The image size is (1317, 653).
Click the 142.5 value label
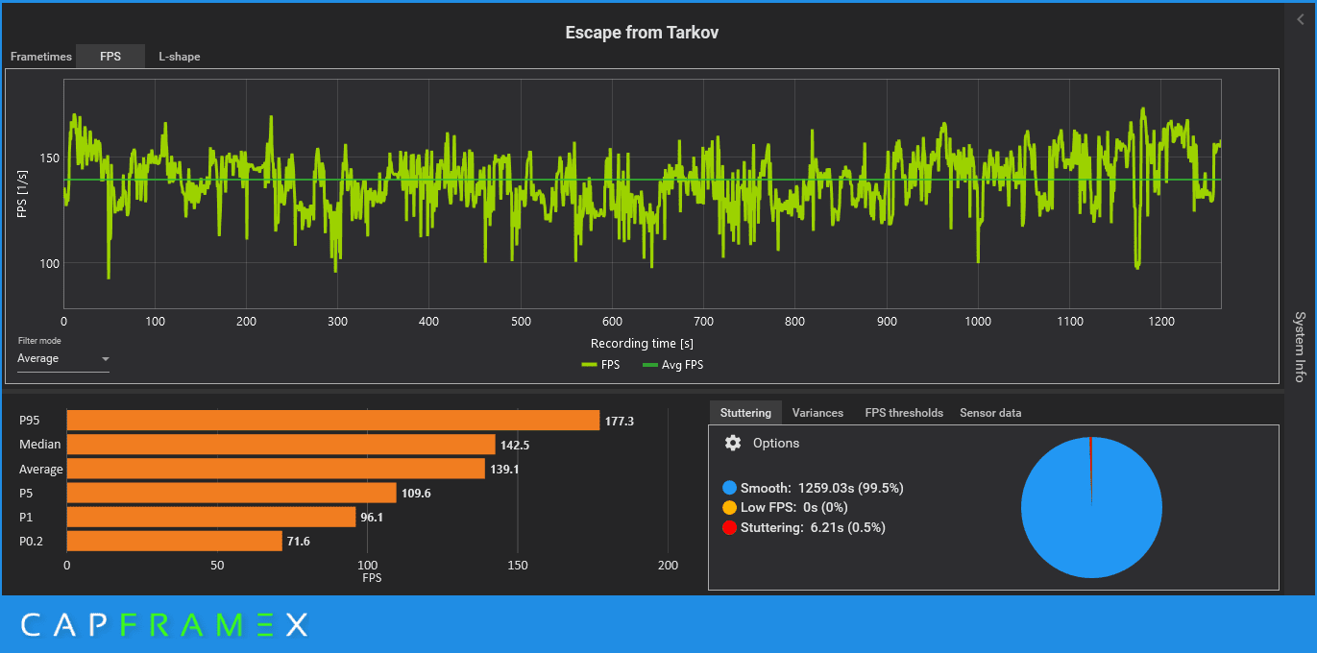click(x=515, y=445)
